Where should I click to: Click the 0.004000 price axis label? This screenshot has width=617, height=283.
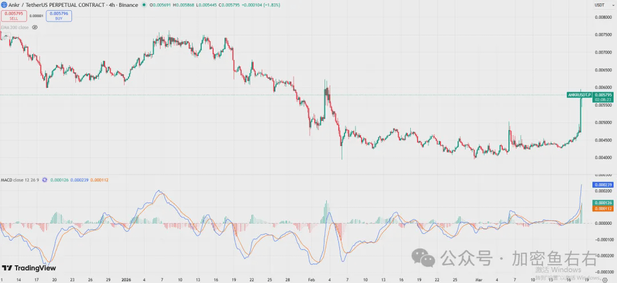603,157
